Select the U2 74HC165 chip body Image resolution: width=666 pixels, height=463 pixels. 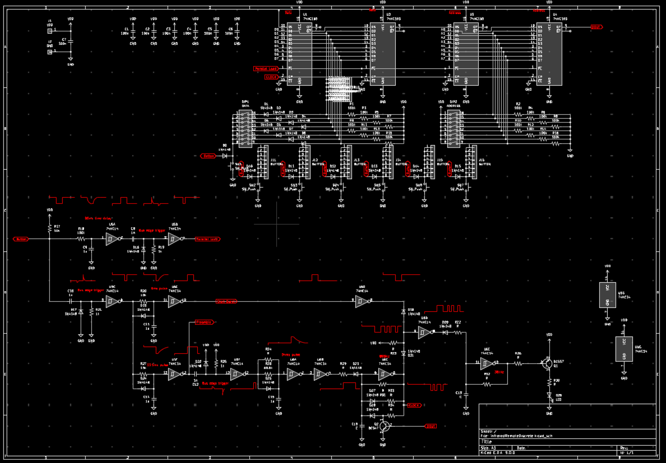point(383,54)
